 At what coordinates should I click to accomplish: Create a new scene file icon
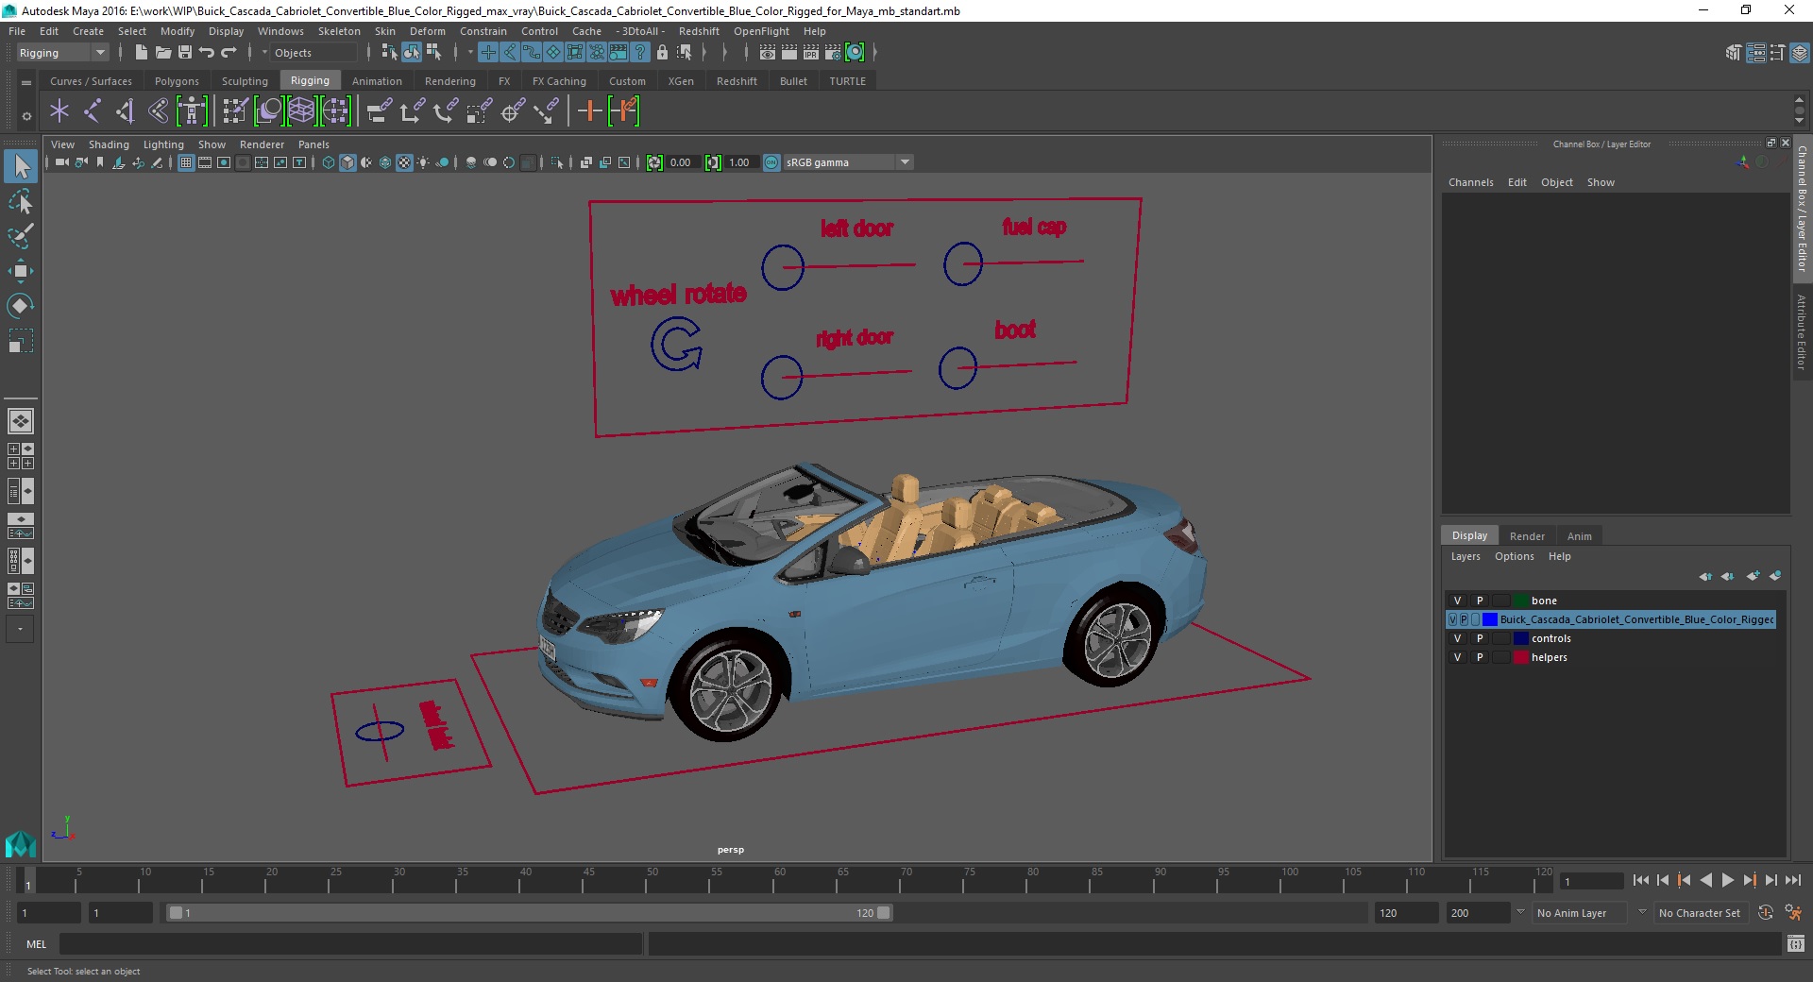(141, 53)
